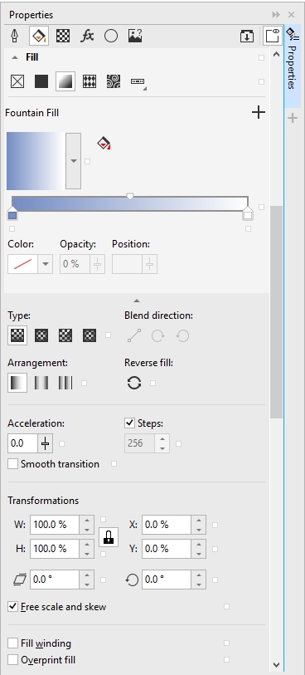This screenshot has height=675, width=305.
Task: Open the Transparency properties tab
Action: 63,37
